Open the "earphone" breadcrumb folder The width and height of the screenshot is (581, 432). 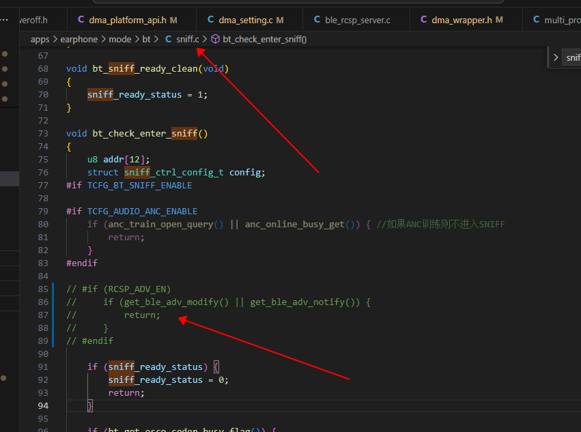[79, 40]
